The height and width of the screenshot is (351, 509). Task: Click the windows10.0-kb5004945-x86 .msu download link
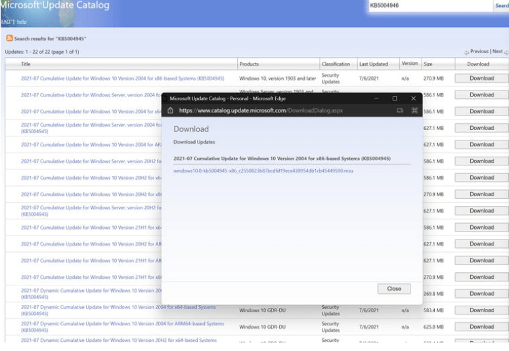(263, 171)
